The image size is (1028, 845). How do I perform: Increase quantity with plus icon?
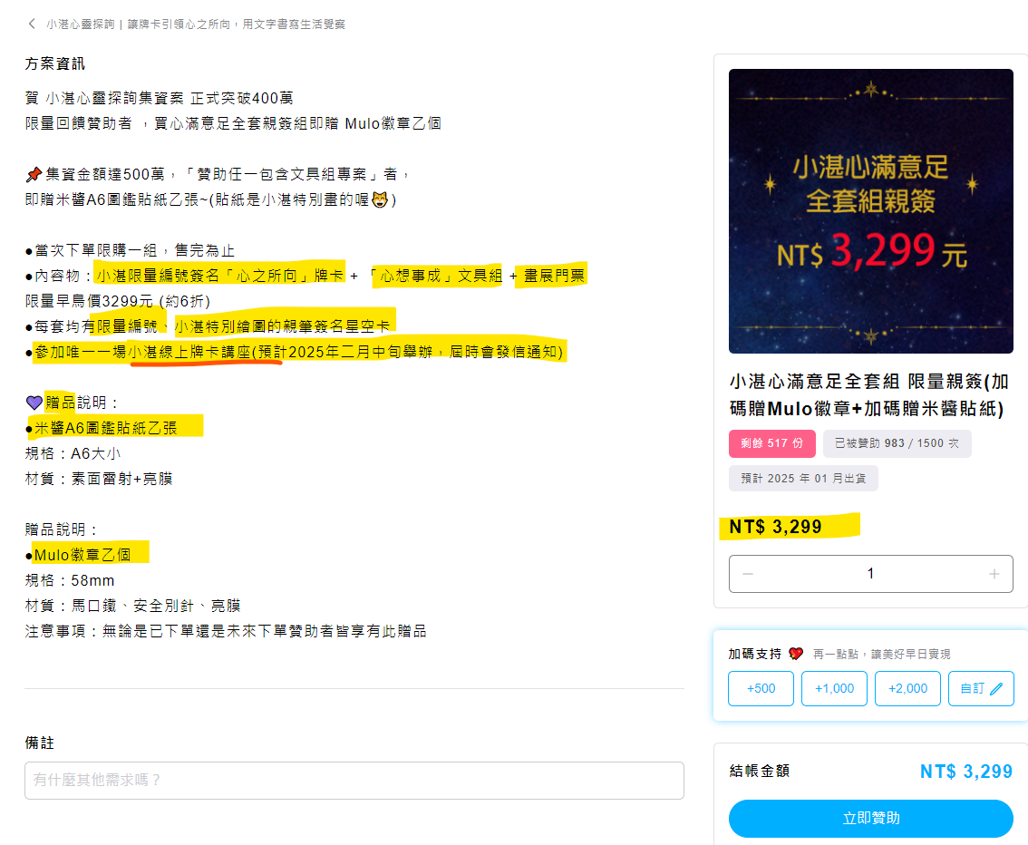pos(994,574)
